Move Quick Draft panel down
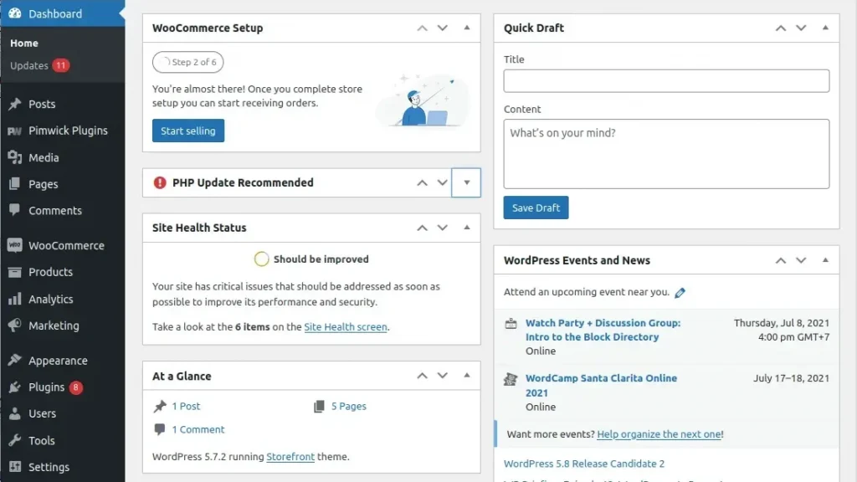 pyautogui.click(x=801, y=28)
